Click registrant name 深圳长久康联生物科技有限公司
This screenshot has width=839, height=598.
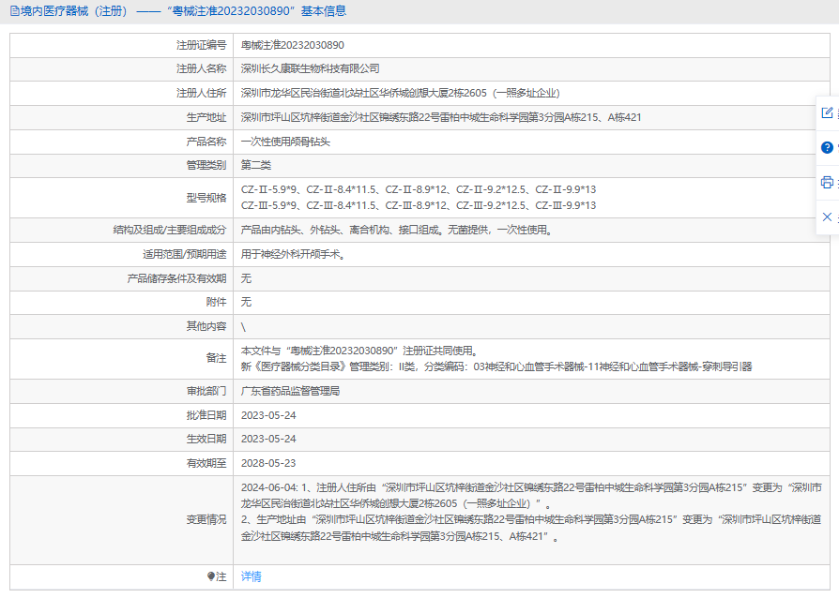tap(310, 68)
